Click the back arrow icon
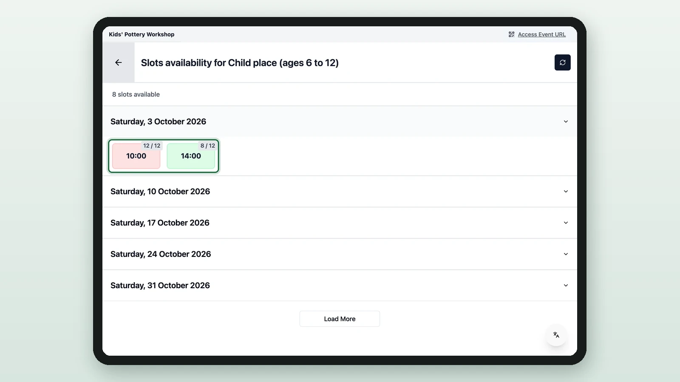 click(119, 62)
